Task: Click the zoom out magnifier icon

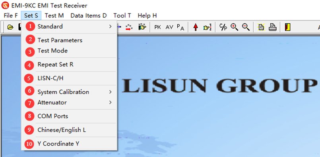Action: point(246,27)
